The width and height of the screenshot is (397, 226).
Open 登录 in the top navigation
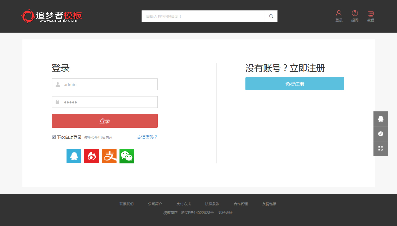pyautogui.click(x=339, y=16)
